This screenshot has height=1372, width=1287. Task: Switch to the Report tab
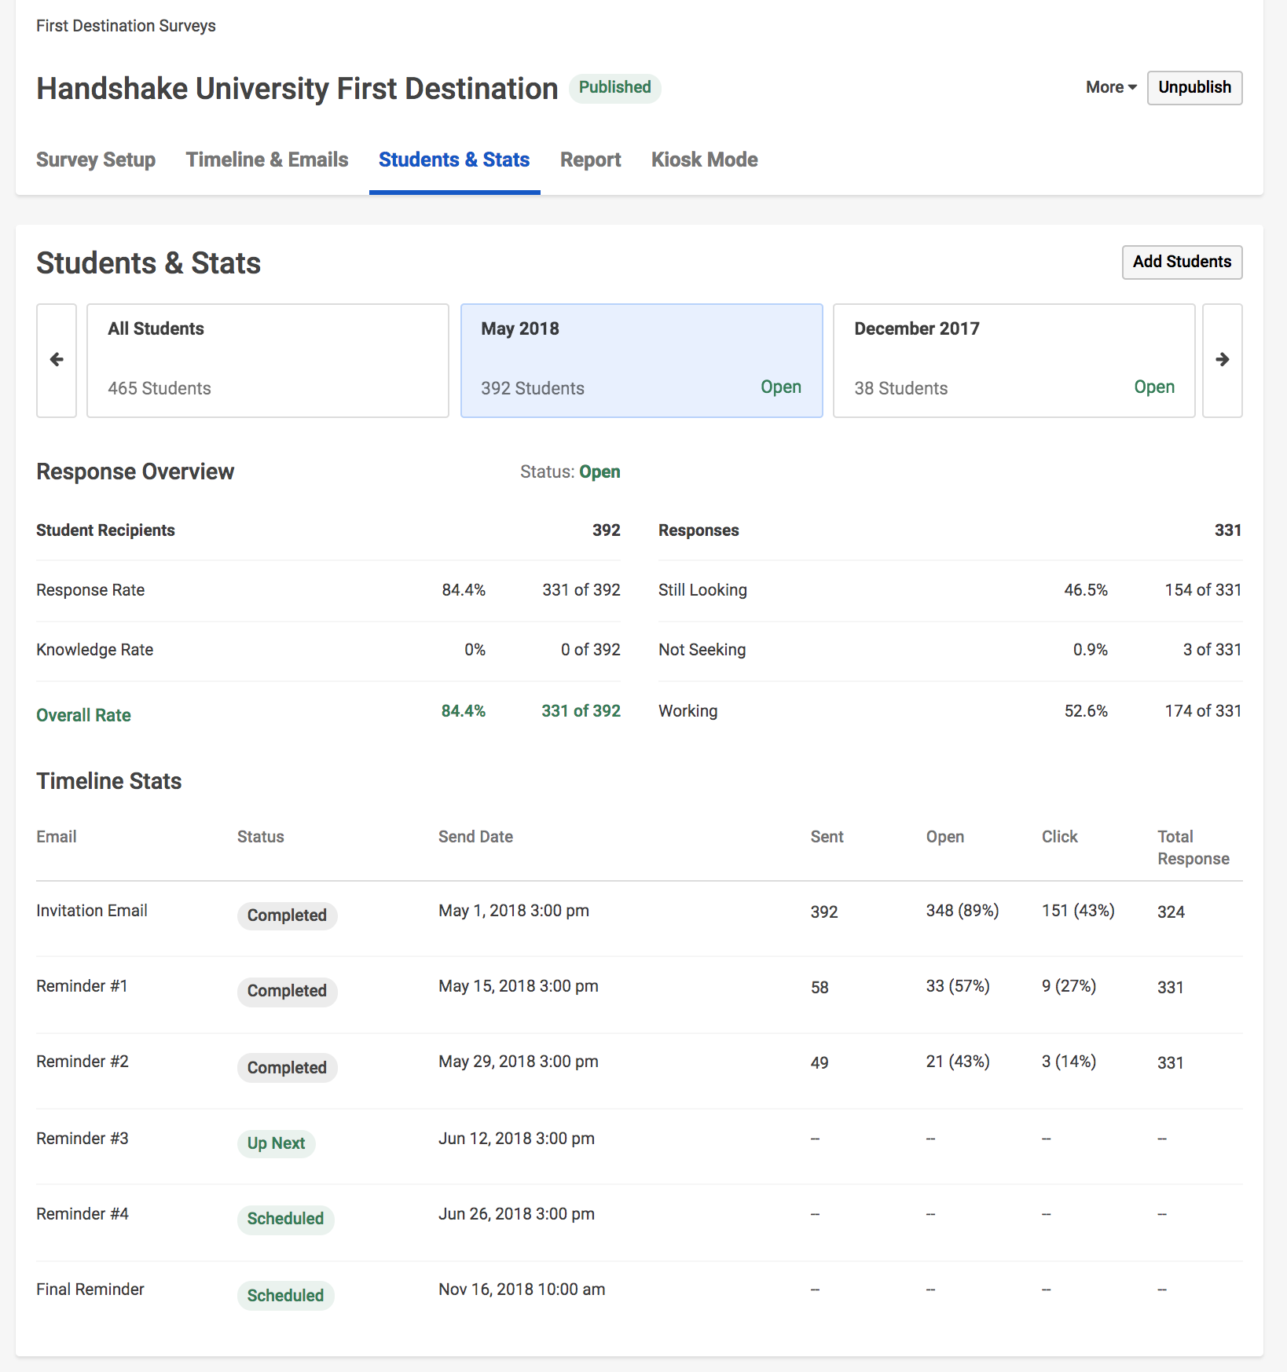pos(589,160)
